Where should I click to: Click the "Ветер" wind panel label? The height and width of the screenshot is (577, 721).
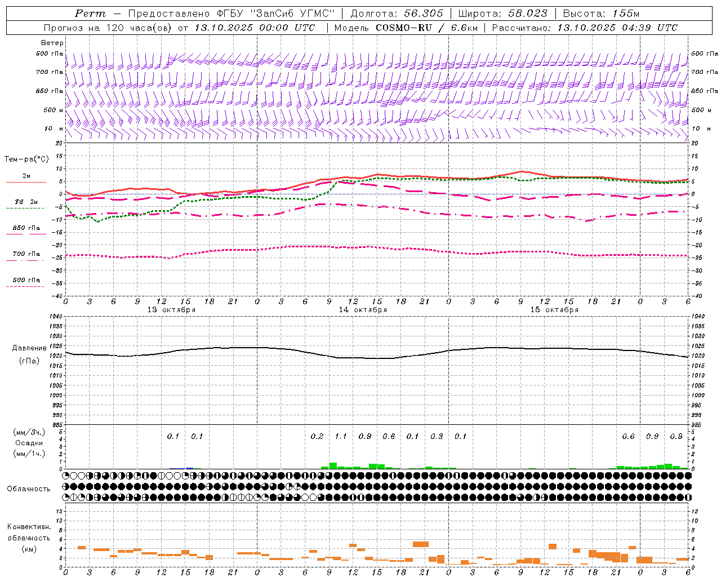52,43
